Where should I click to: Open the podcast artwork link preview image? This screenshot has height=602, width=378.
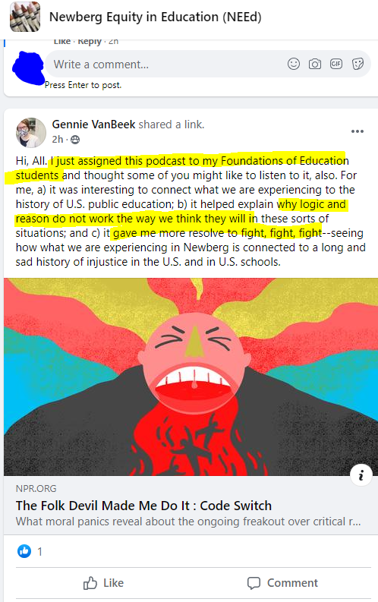click(x=191, y=377)
